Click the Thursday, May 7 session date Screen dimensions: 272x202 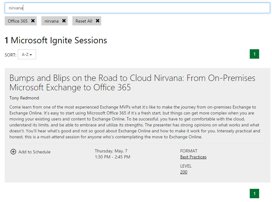[x=111, y=151]
